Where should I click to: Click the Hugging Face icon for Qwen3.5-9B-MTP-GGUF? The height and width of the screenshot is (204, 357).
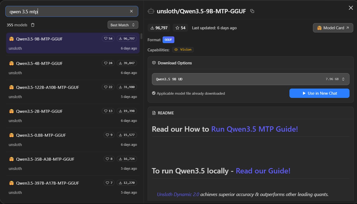pos(11,39)
